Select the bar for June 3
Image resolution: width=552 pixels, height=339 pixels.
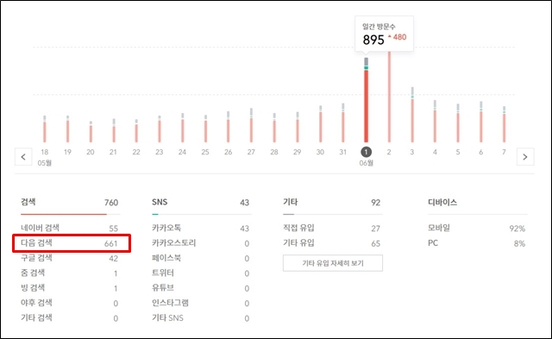tap(412, 115)
